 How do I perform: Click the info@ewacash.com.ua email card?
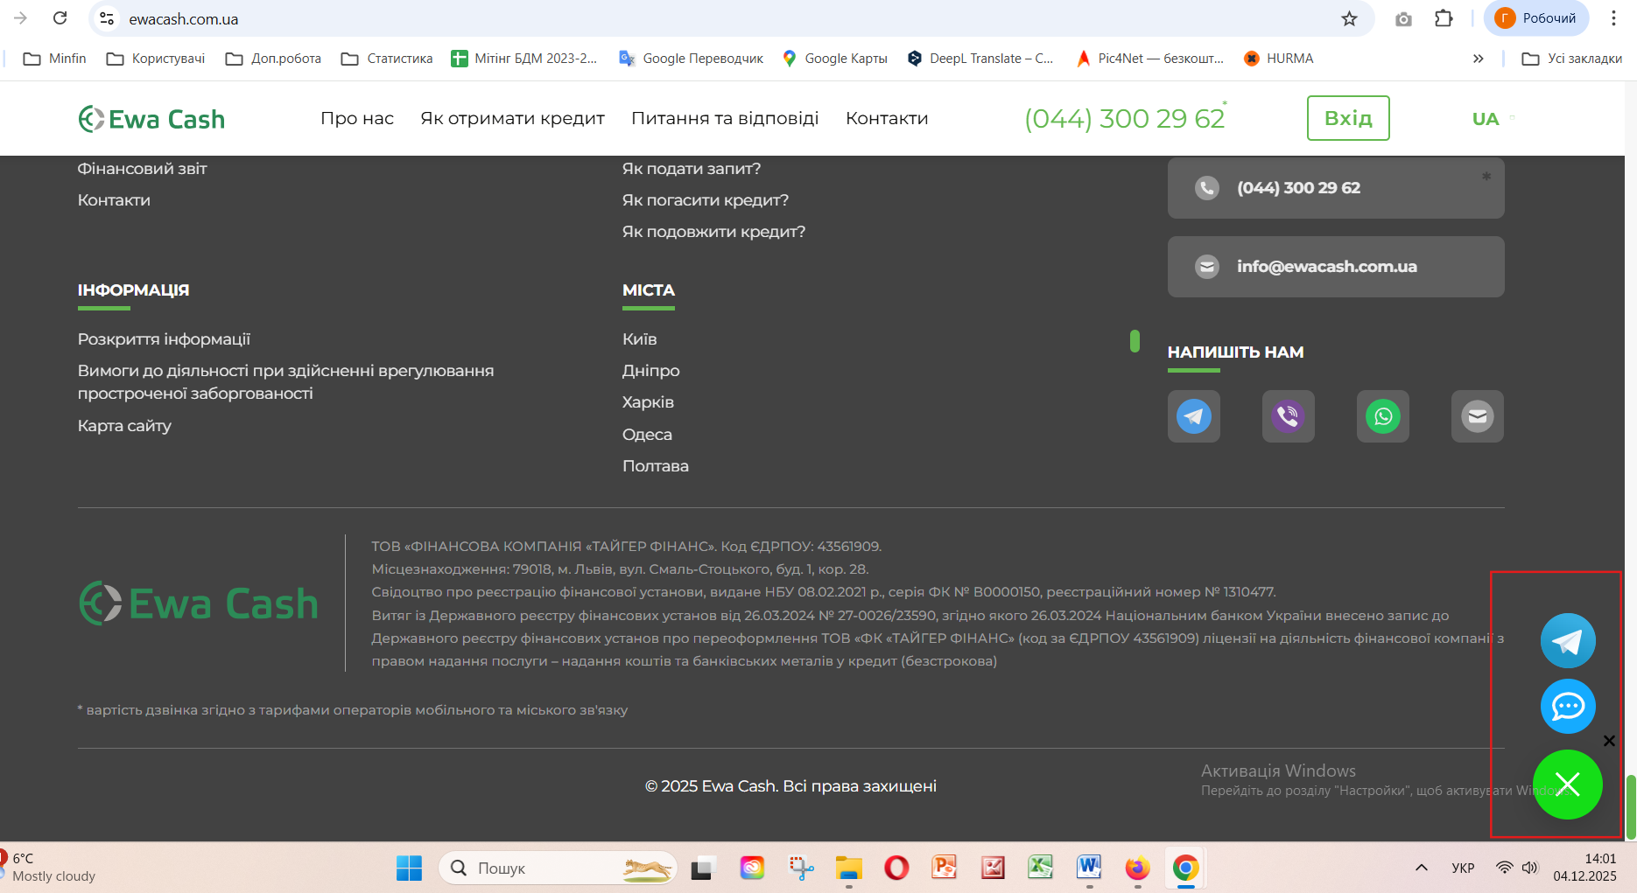[1336, 267]
